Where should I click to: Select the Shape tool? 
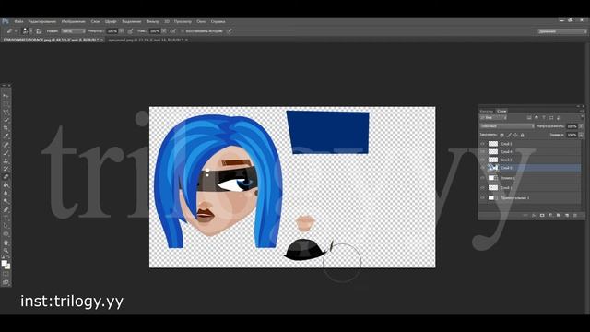pos(6,233)
